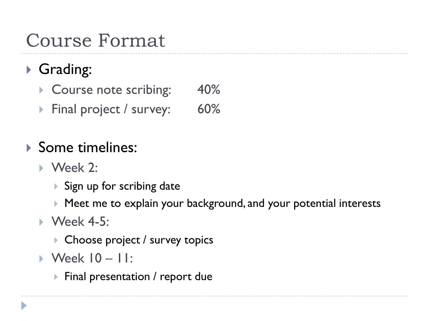Click the bullet arrow next to Week 2
This screenshot has height=321, width=429.
(x=41, y=168)
